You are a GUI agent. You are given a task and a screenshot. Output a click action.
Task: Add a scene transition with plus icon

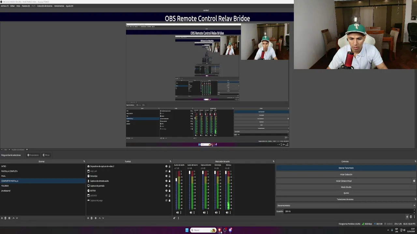[407, 217]
